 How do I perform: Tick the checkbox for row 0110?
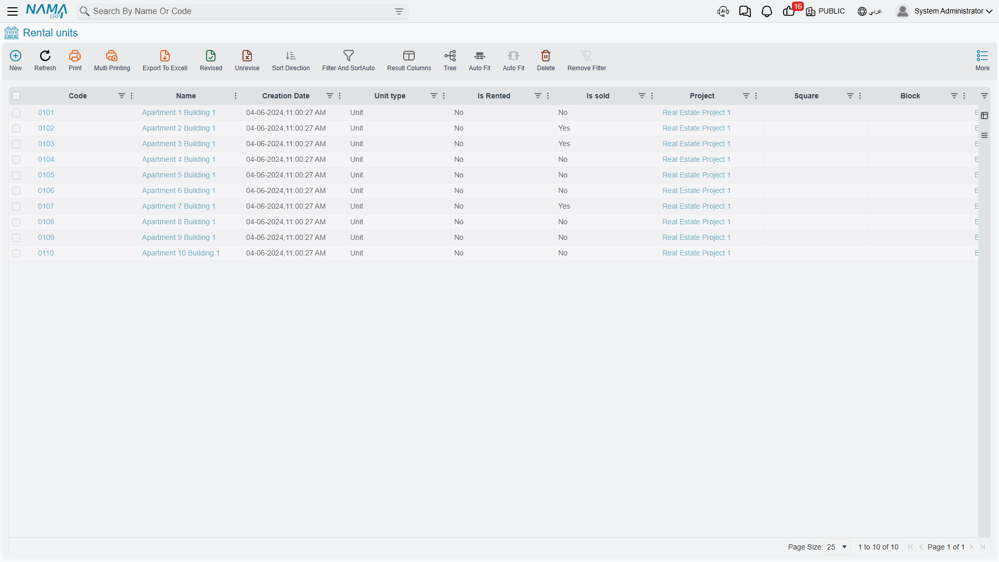pyautogui.click(x=16, y=253)
